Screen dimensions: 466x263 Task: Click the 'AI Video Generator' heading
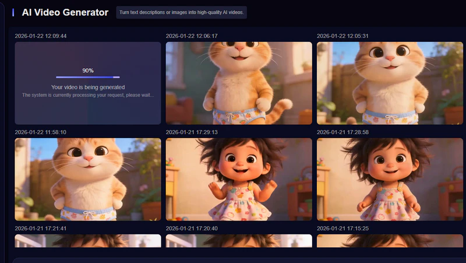(65, 12)
